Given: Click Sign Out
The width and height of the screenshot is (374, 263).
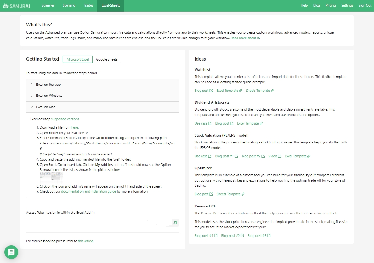Looking at the screenshot, I should point(365,5).
